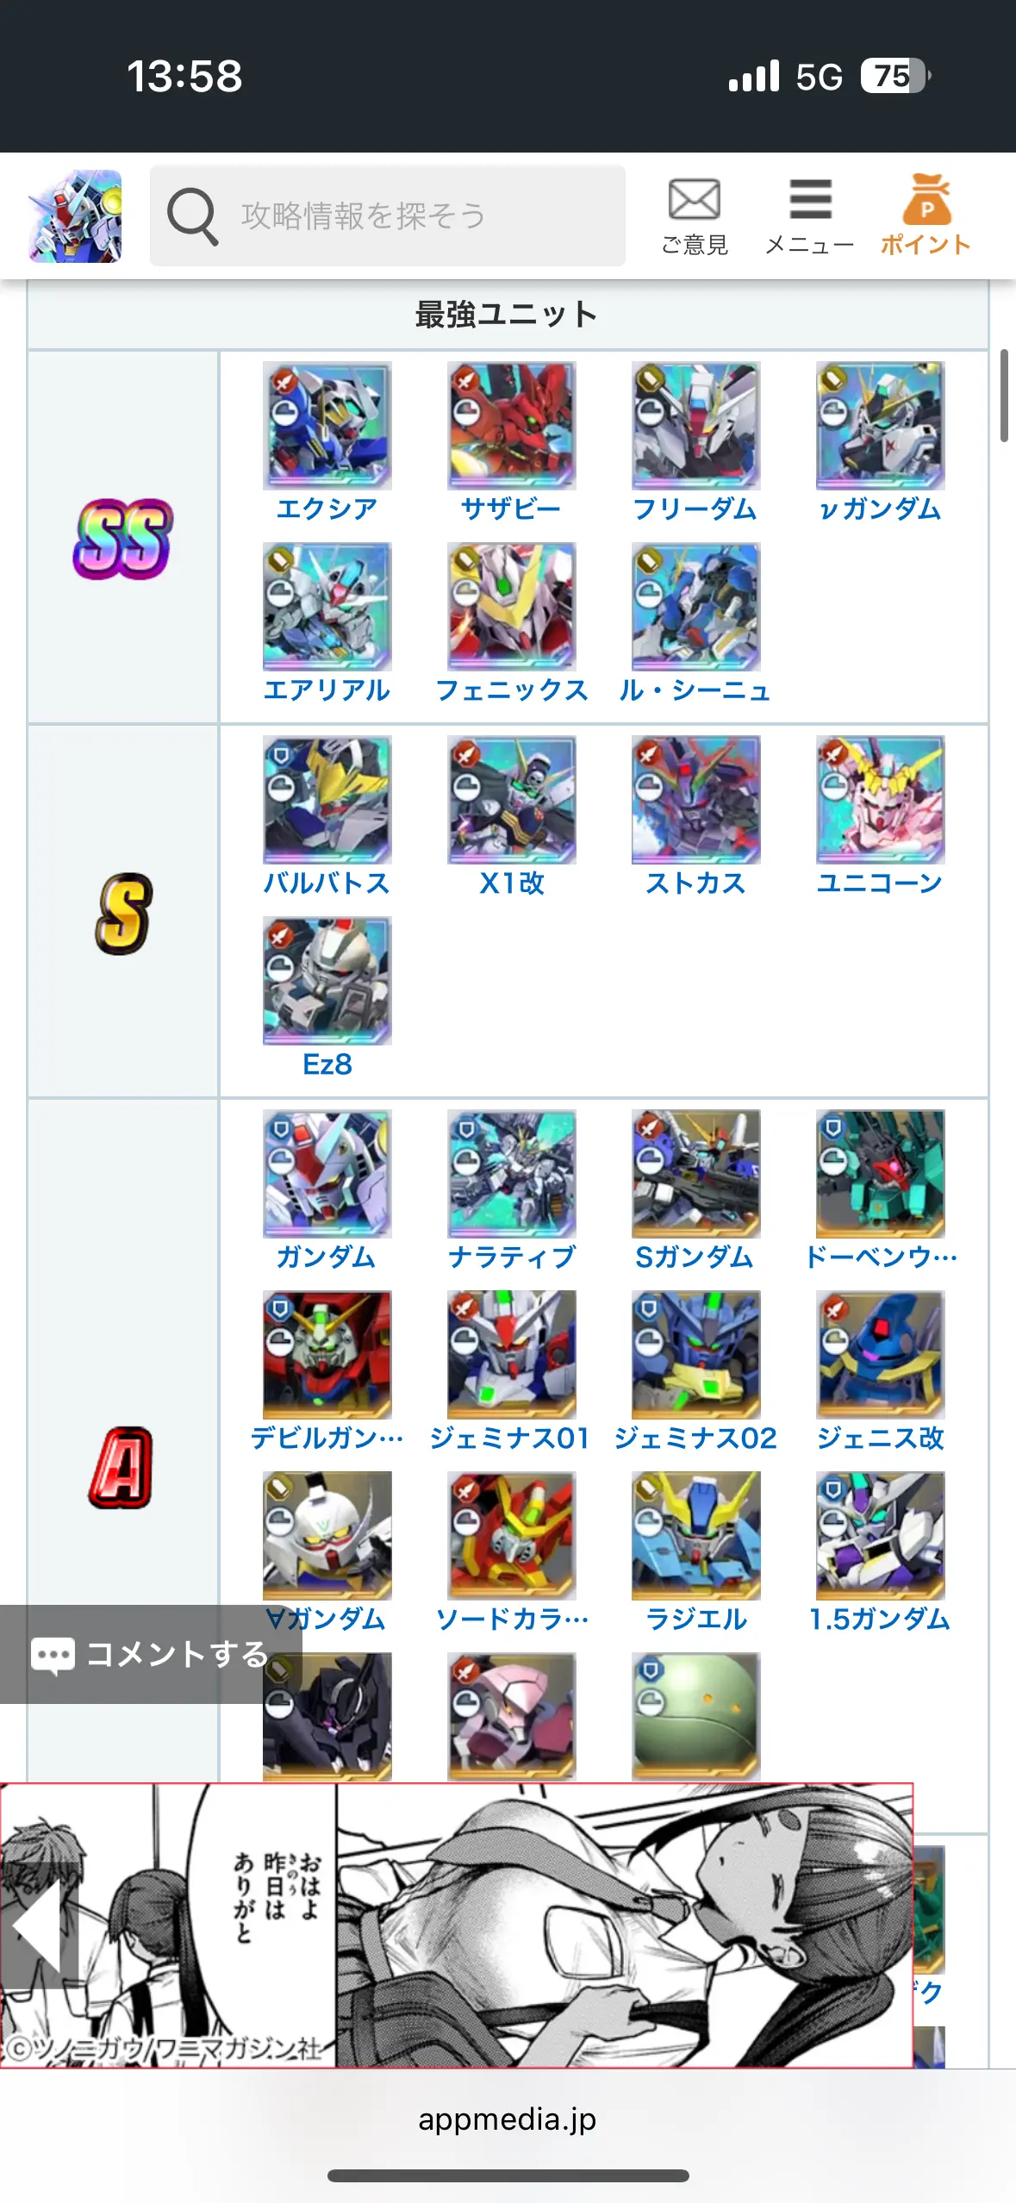Select the フリーダム unit thumbnail

coord(696,426)
